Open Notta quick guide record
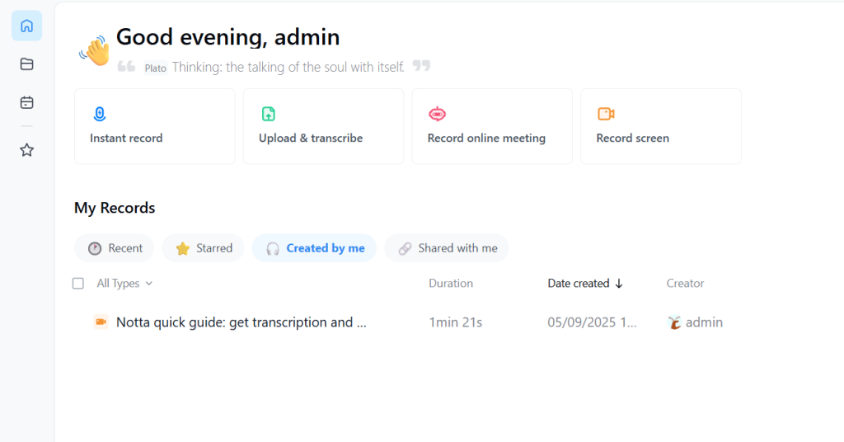This screenshot has width=844, height=442. point(241,322)
